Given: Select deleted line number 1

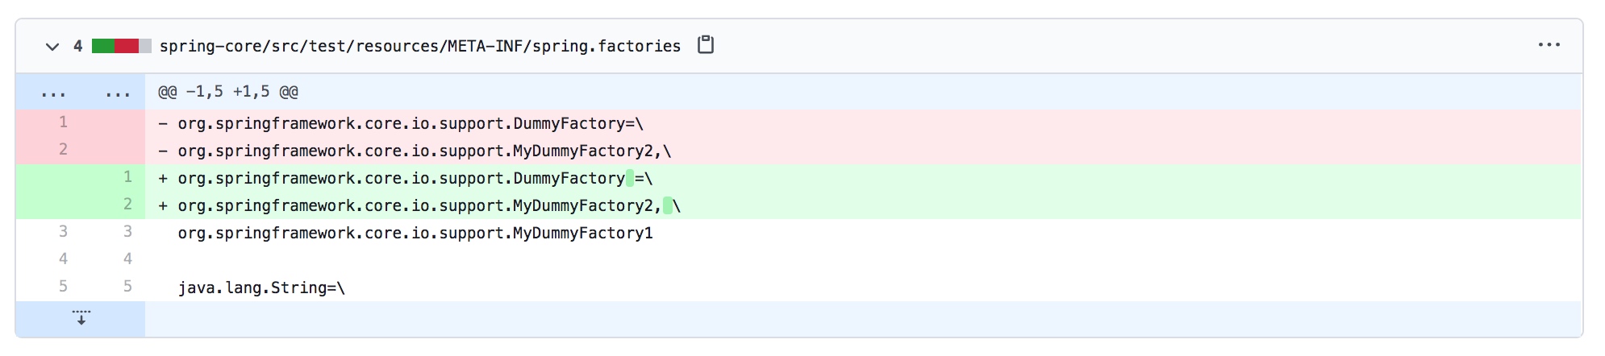Looking at the screenshot, I should click(x=63, y=122).
